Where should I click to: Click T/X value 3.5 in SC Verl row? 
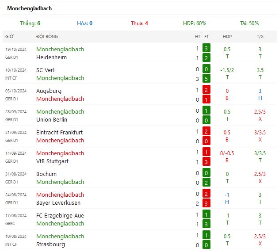coord(260,70)
